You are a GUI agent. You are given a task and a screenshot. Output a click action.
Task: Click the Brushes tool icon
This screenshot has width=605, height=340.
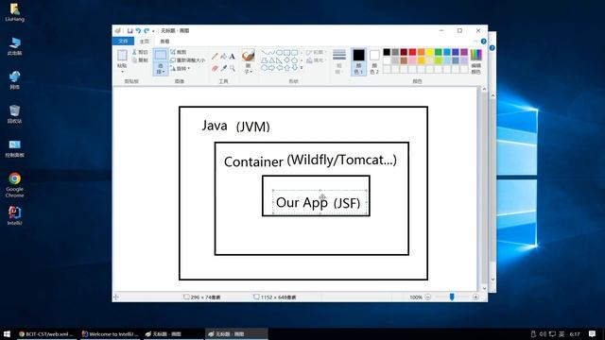pos(248,56)
